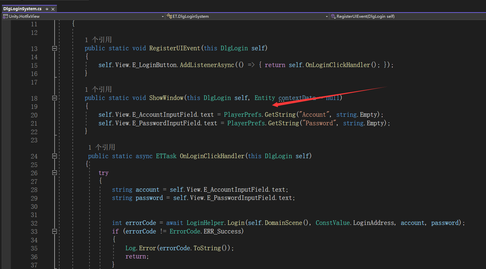Click PlayerPrefs on line 20

pos(243,115)
